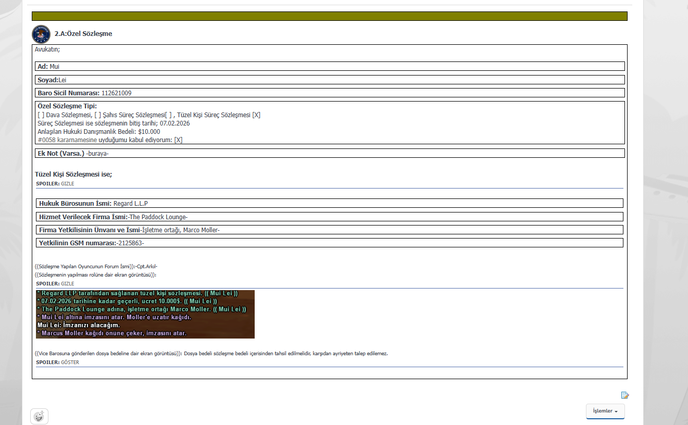Viewport: 688px width, 425px height.
Task: Open the edit post icon above İşlemler
Action: (x=625, y=395)
